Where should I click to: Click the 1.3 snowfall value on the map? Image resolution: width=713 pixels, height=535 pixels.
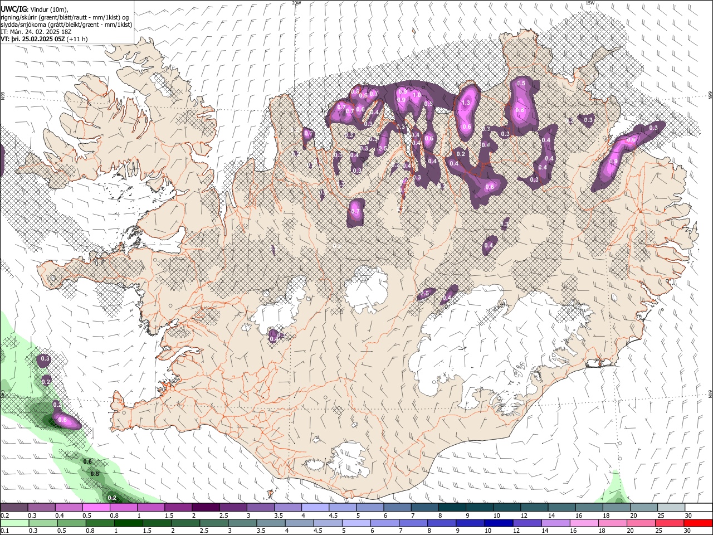point(466,103)
